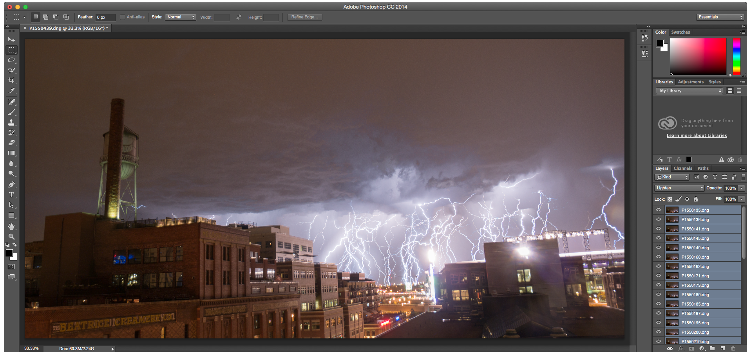
Task: Pick the Eyedropper tool
Action: point(11,91)
